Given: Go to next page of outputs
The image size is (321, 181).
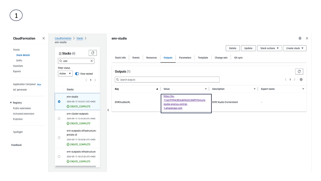Looking at the screenshot, I should click(x=294, y=79).
